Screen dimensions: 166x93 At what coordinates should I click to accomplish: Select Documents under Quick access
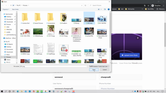(10, 19)
